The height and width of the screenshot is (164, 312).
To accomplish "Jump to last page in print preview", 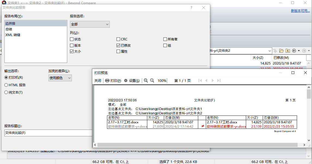I will click(x=219, y=81).
